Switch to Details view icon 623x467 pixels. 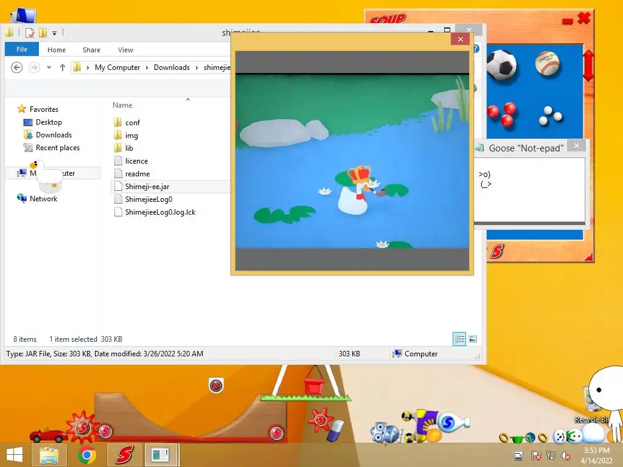(x=459, y=339)
